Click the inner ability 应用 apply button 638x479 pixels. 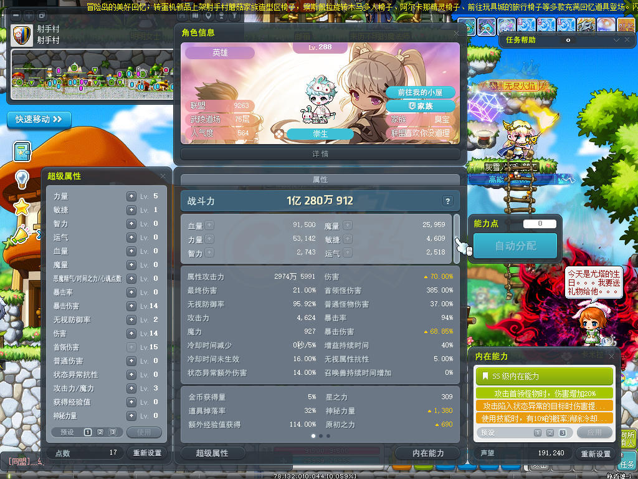pyautogui.click(x=594, y=433)
